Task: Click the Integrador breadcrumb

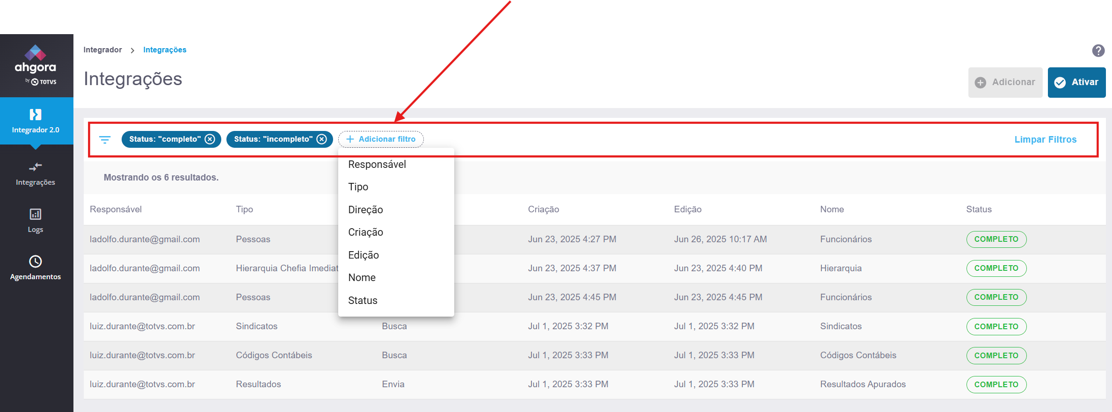Action: (x=102, y=50)
